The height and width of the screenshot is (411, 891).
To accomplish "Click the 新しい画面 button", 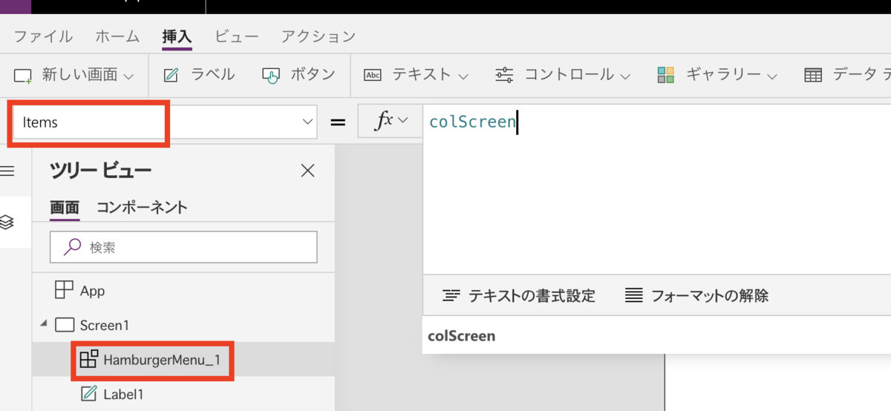I will coord(74,74).
